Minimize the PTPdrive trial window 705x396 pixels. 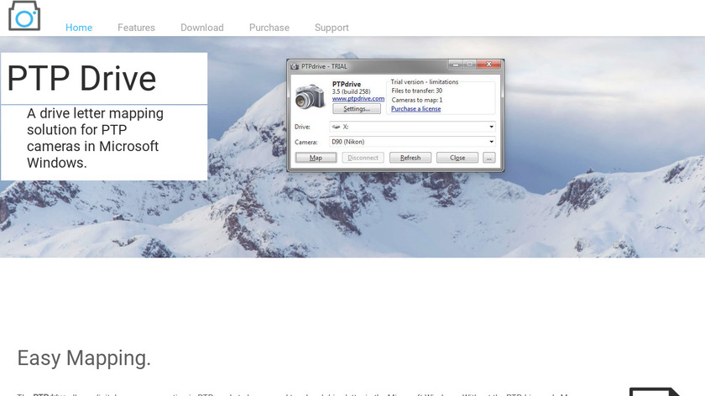click(x=456, y=65)
